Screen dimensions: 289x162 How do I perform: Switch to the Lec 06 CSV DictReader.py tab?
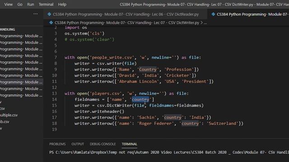pos(126,14)
